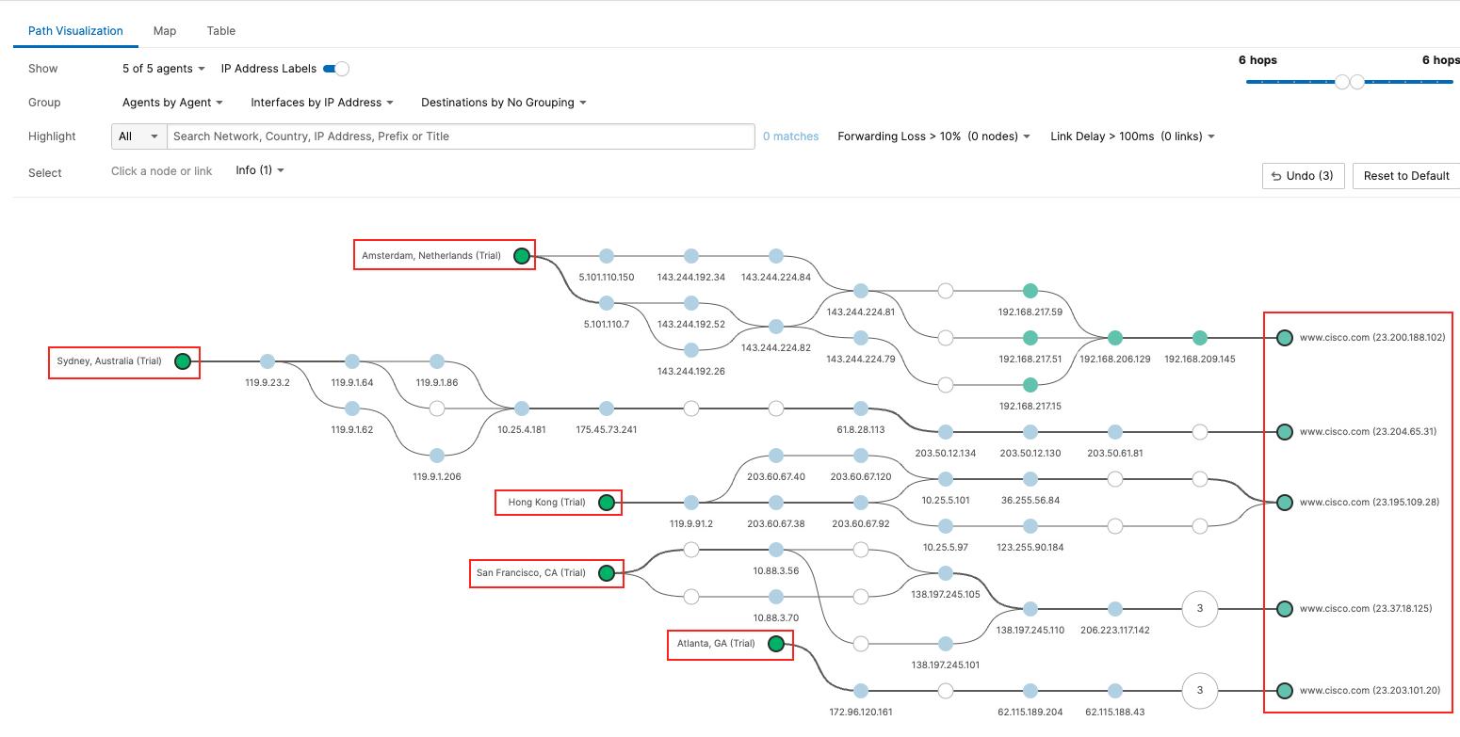This screenshot has height=737, width=1460.
Task: Switch to the Table tab
Action: [x=221, y=31]
